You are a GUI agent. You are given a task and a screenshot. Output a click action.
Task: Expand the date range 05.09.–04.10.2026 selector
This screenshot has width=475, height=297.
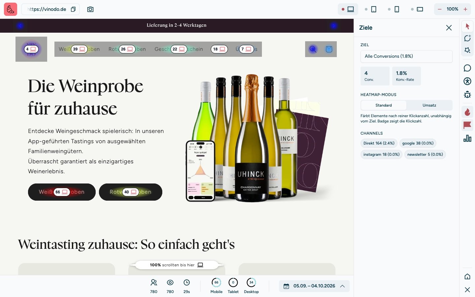tap(314, 286)
